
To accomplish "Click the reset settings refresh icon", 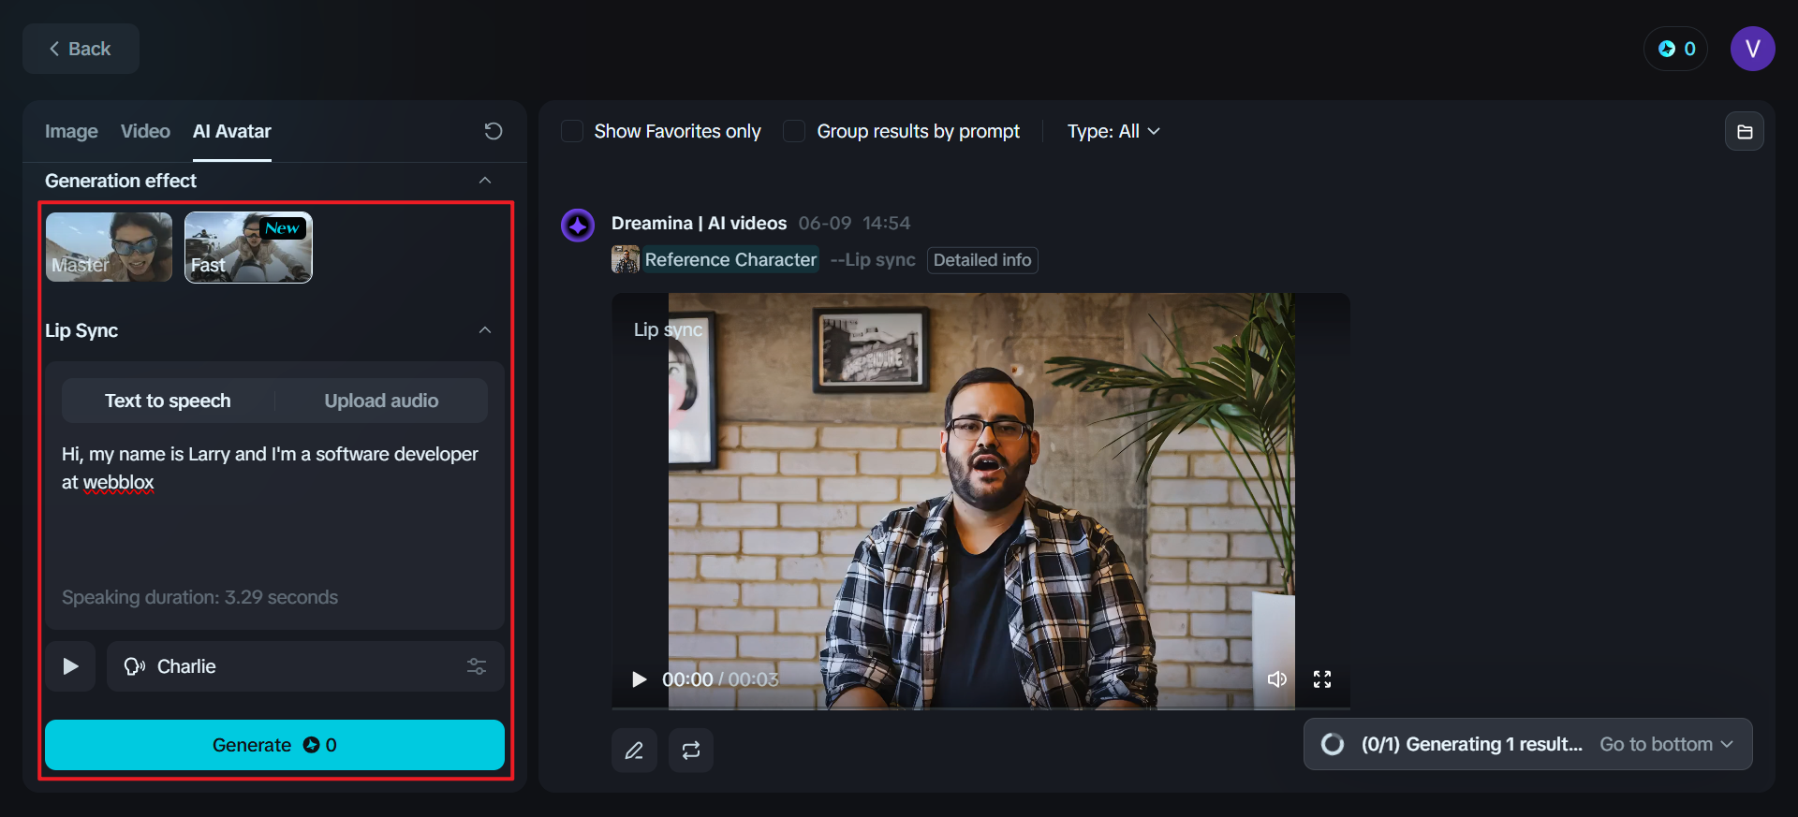I will (x=494, y=131).
